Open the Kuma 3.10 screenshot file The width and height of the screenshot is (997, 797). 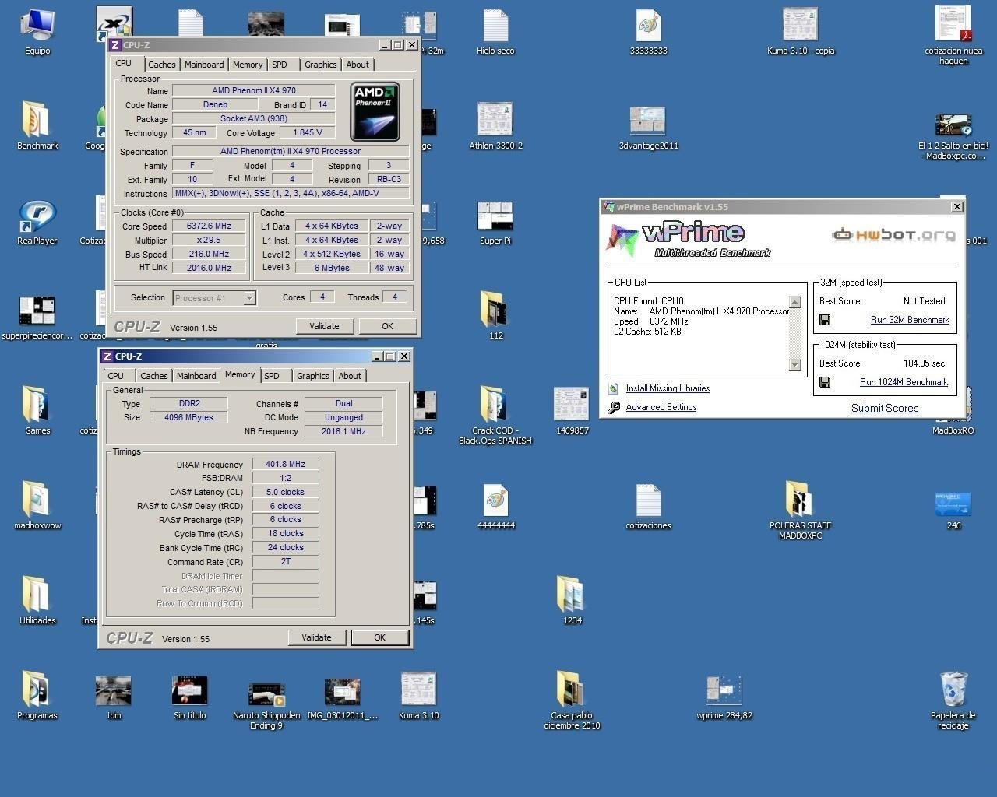coord(419,695)
